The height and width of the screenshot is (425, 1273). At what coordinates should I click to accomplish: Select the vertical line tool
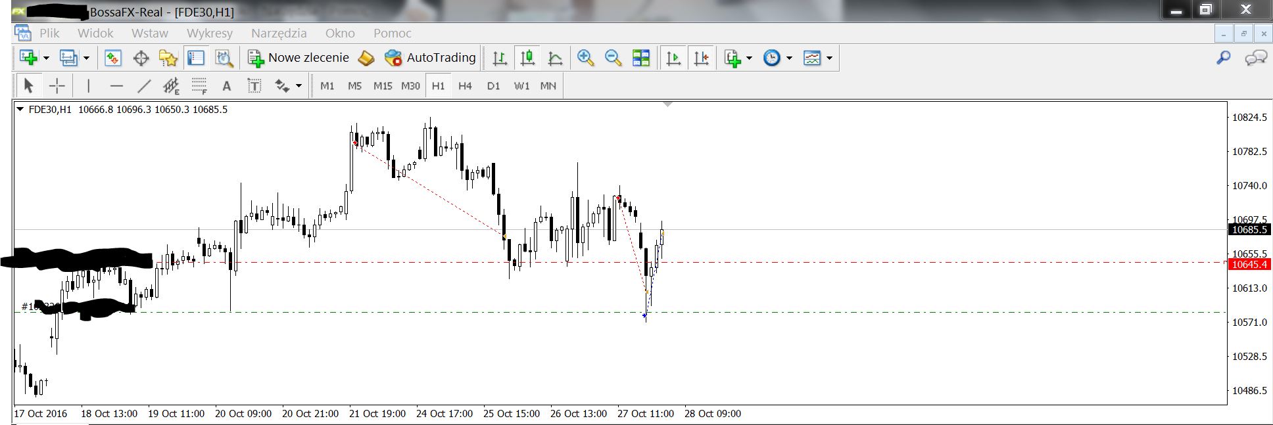(89, 86)
